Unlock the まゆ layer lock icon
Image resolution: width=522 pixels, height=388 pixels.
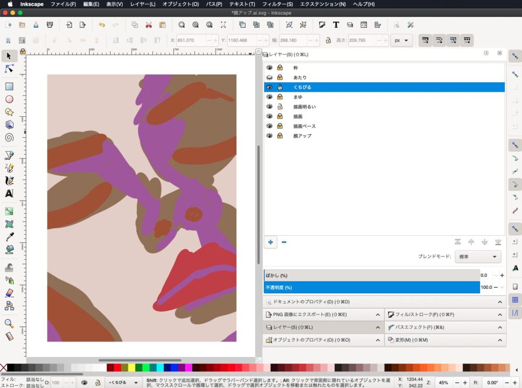tap(280, 97)
